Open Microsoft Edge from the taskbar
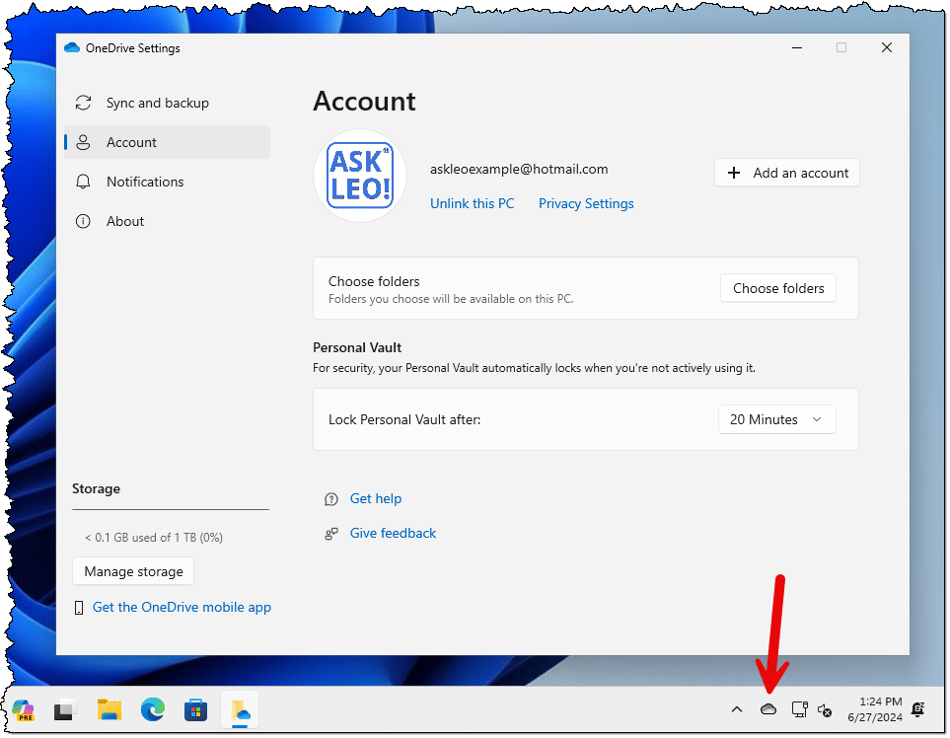The image size is (950, 738). pyautogui.click(x=152, y=709)
